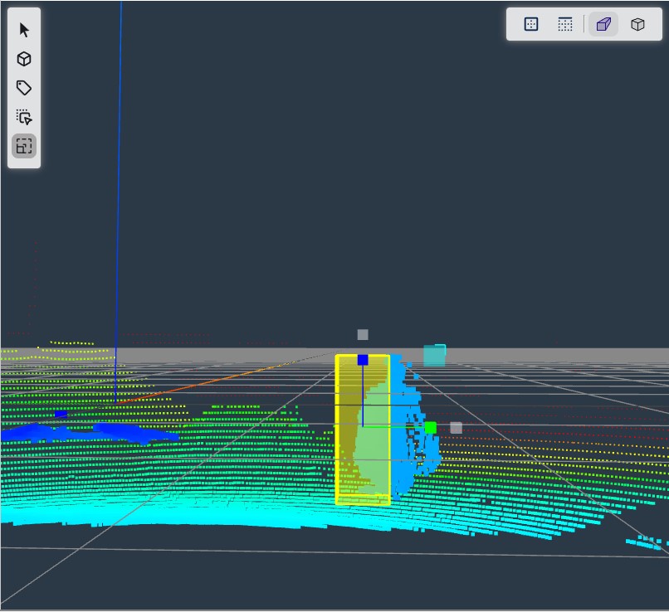
Task: Activate the dotted-selection cursor tool
Action: point(24,117)
